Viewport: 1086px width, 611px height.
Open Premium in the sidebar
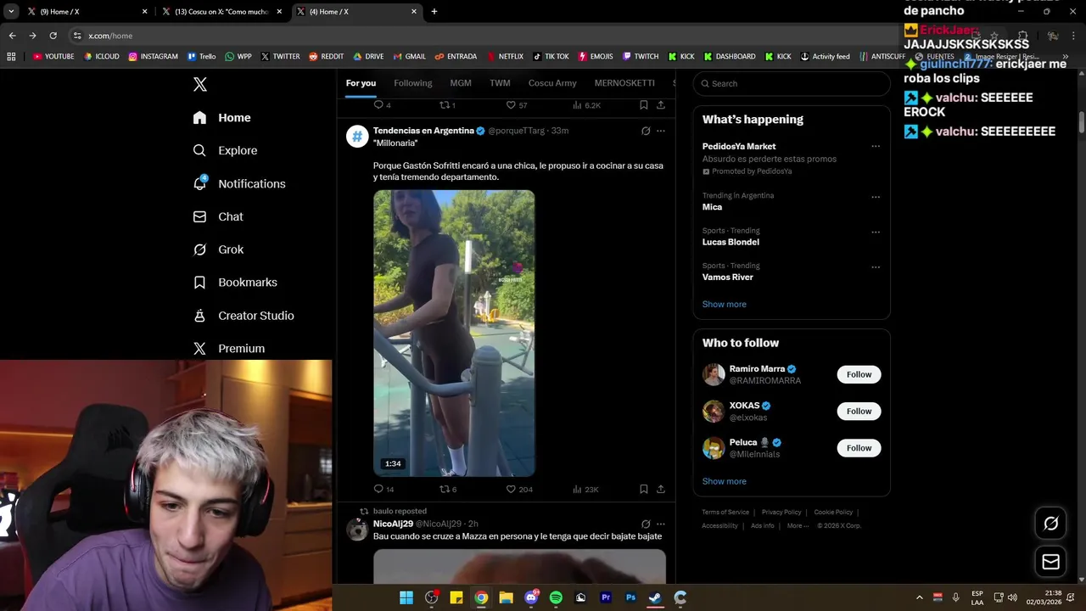229,349
